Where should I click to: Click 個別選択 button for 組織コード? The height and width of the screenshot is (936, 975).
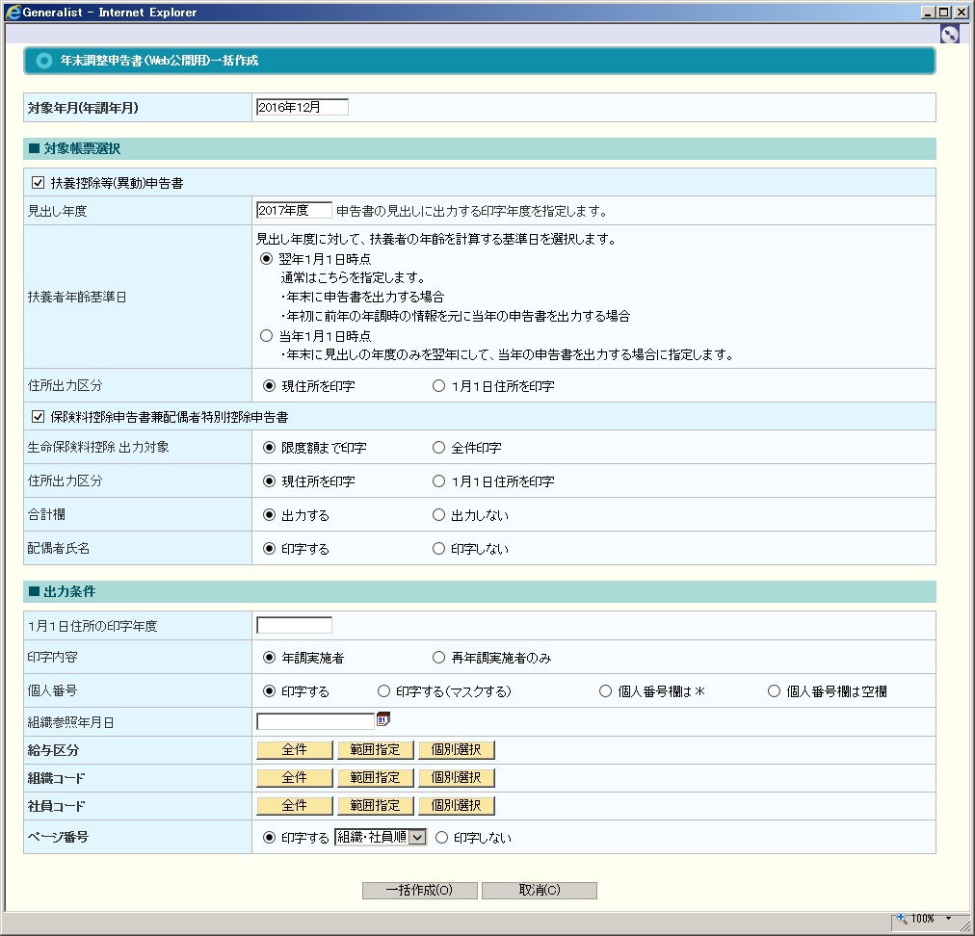pyautogui.click(x=456, y=777)
